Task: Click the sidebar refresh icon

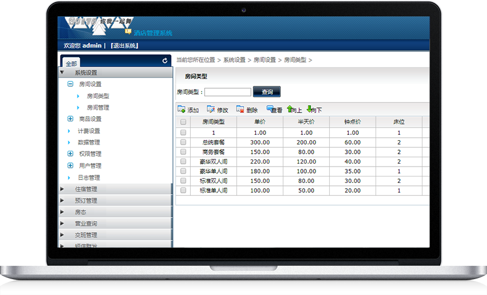Action: click(x=165, y=60)
